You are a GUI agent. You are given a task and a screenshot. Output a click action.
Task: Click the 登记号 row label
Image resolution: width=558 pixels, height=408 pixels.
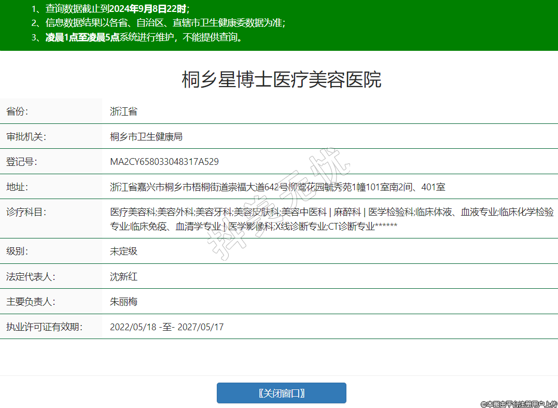coord(22,162)
